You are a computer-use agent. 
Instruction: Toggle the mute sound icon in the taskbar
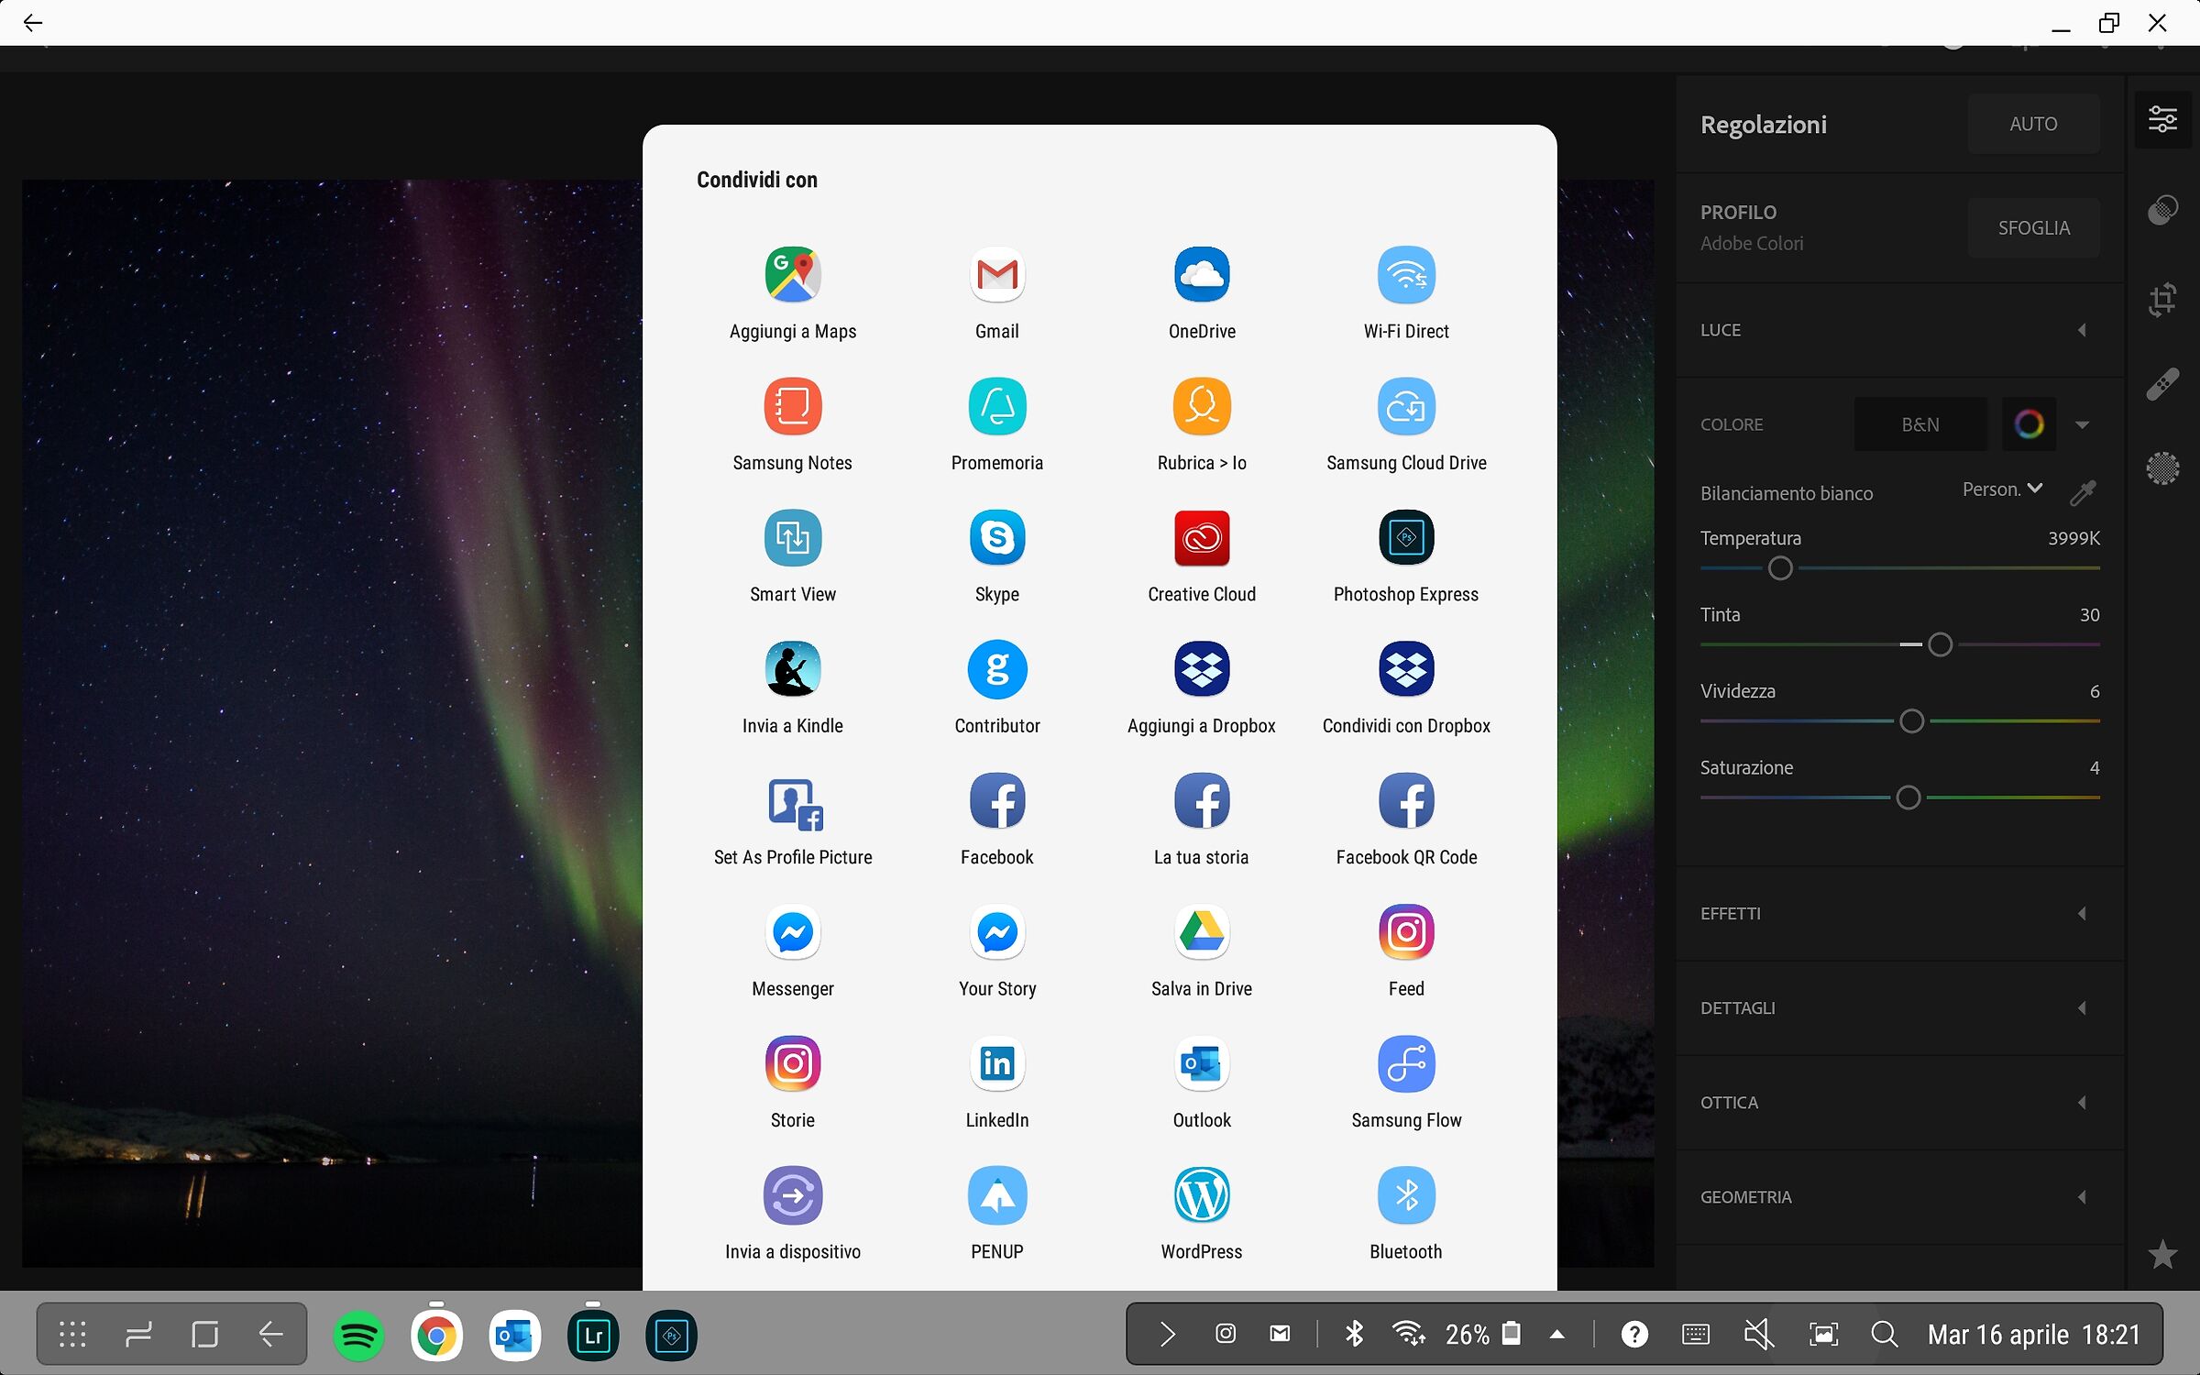pyautogui.click(x=1758, y=1335)
